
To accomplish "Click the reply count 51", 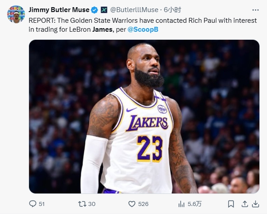I will 42,204.
